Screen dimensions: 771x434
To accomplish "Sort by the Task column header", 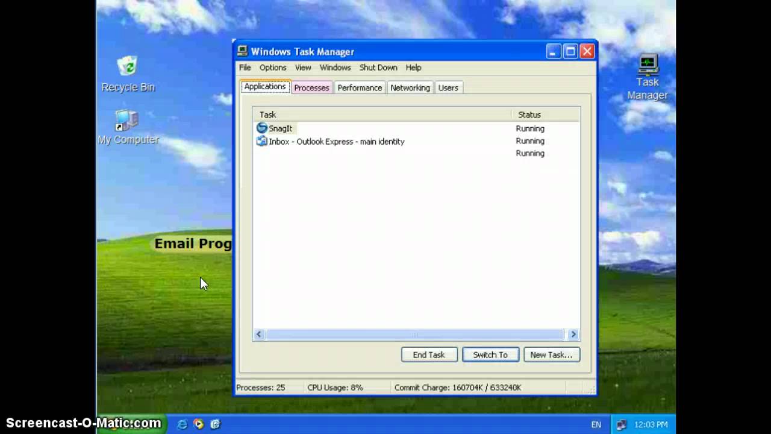I will (x=382, y=115).
